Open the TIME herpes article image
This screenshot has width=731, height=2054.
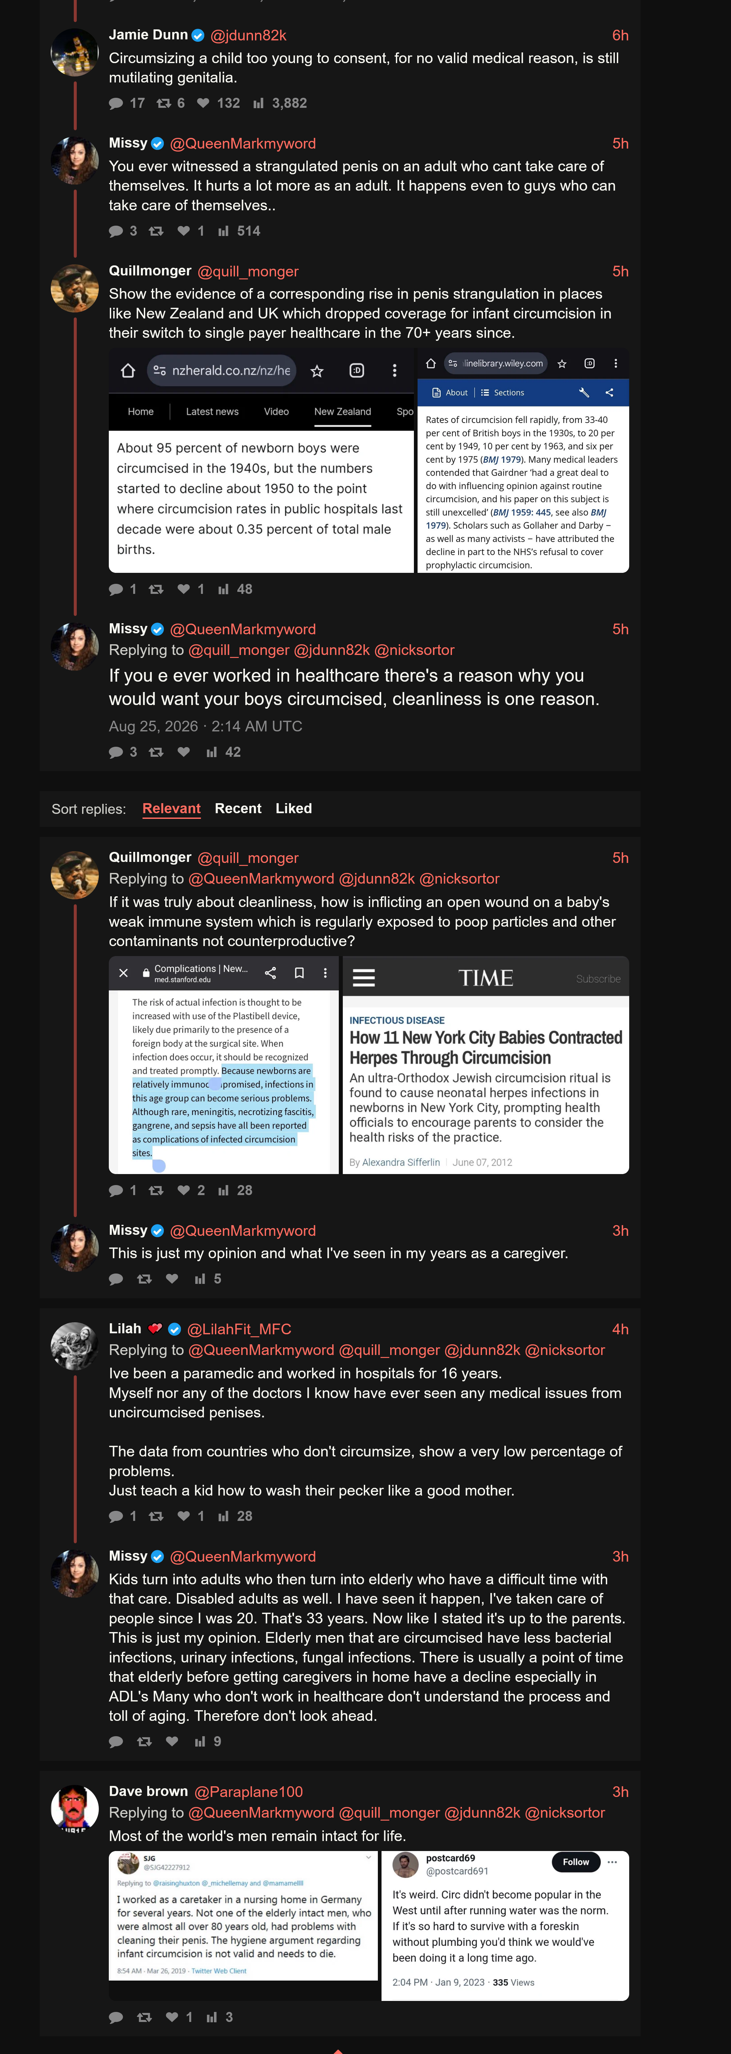pyautogui.click(x=485, y=1065)
